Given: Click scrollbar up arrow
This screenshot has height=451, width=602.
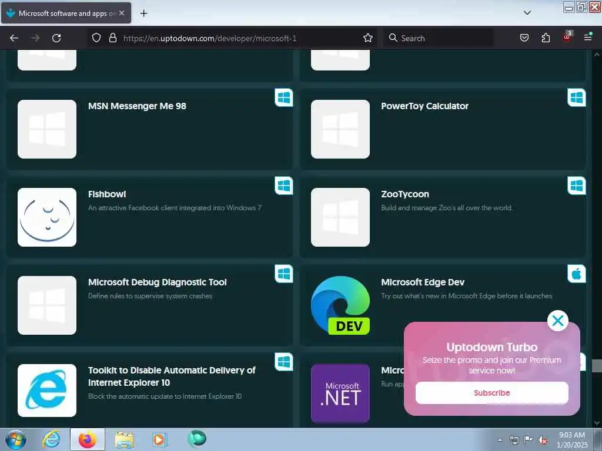Looking at the screenshot, I should 597,55.
